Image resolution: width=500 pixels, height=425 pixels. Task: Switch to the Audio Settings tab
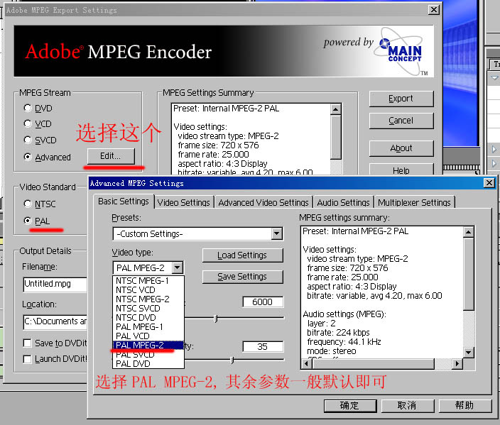[x=343, y=203]
